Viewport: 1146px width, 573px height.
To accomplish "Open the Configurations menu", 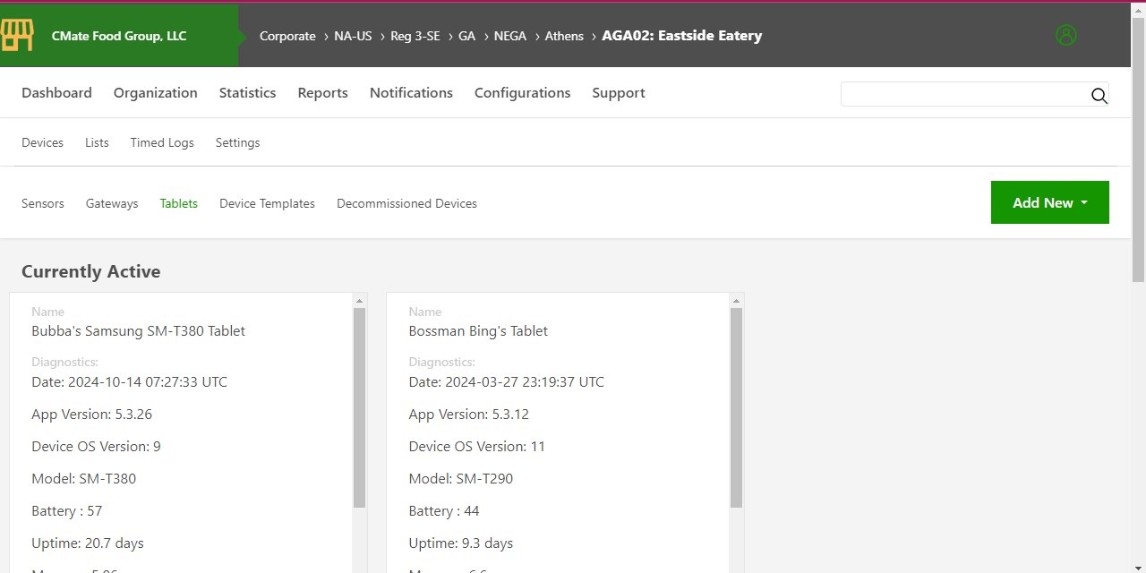I will [522, 93].
